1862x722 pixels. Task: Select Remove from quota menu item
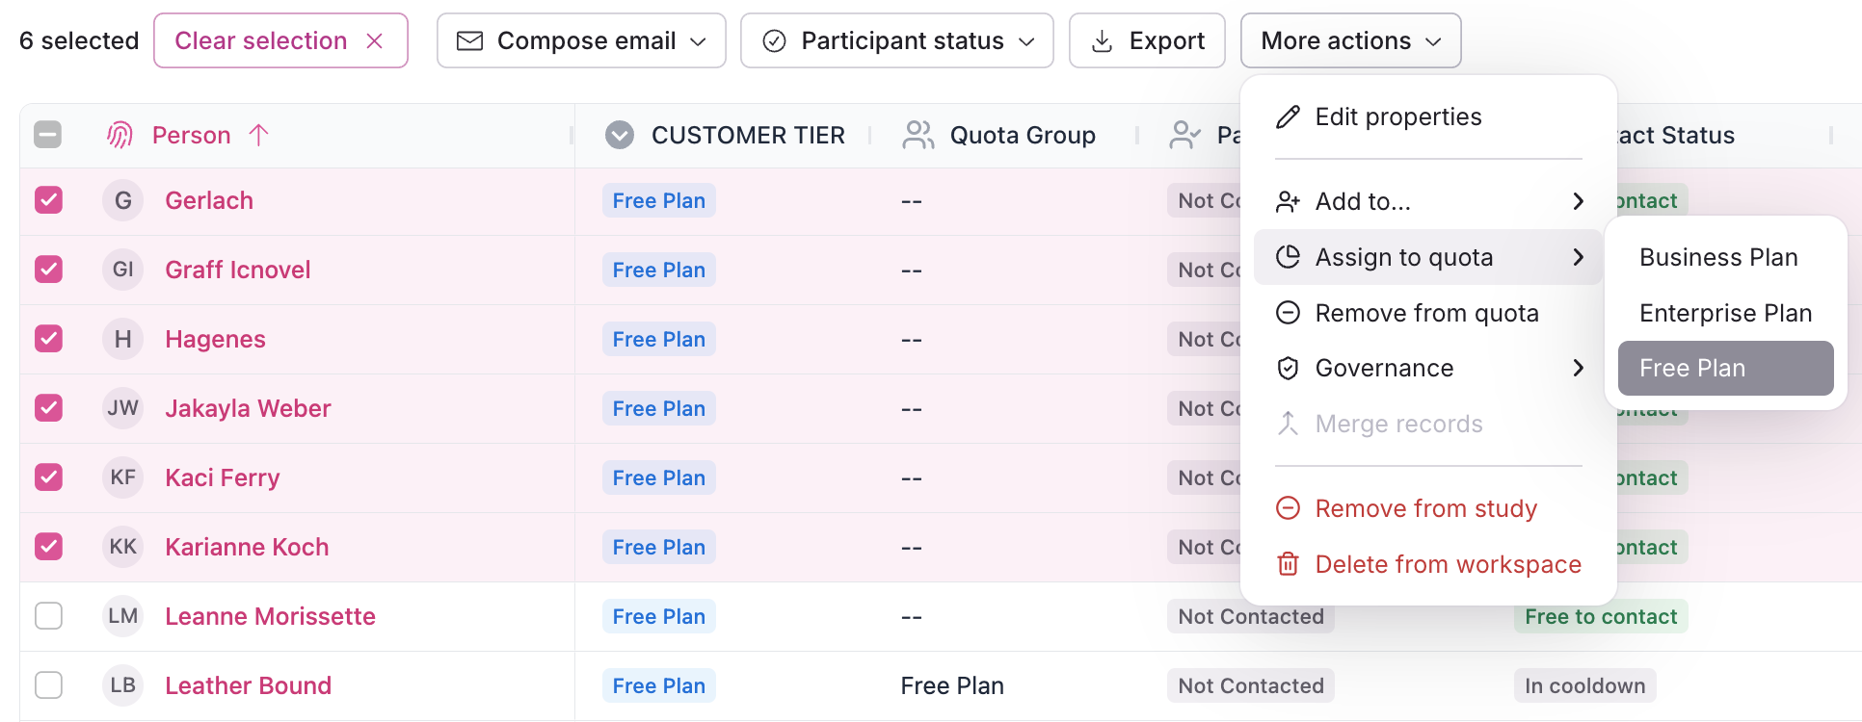1426,313
